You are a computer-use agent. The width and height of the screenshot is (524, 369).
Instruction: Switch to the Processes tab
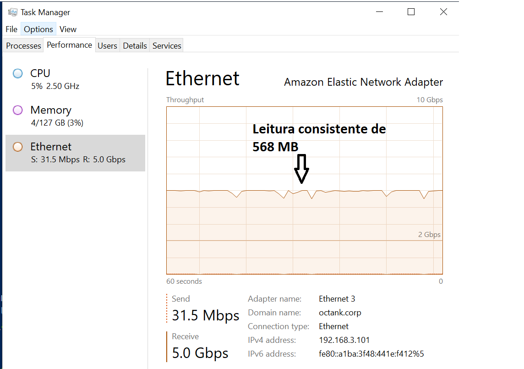(23, 45)
